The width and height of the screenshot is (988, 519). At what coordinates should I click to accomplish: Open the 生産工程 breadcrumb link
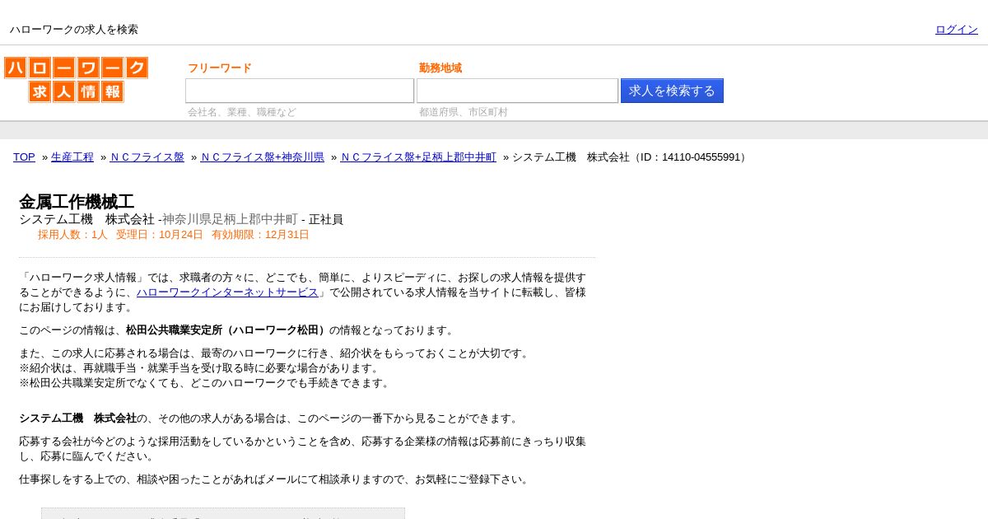tap(72, 157)
